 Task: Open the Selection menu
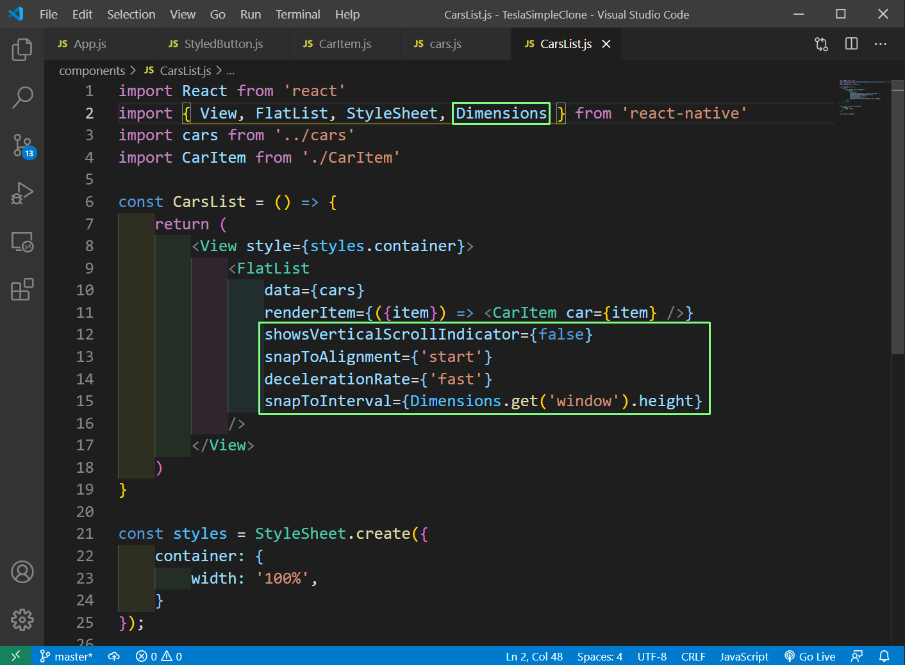(131, 14)
